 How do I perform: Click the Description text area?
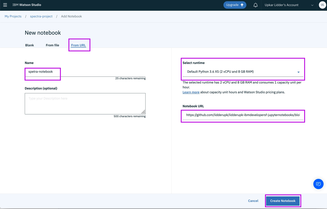[85, 104]
